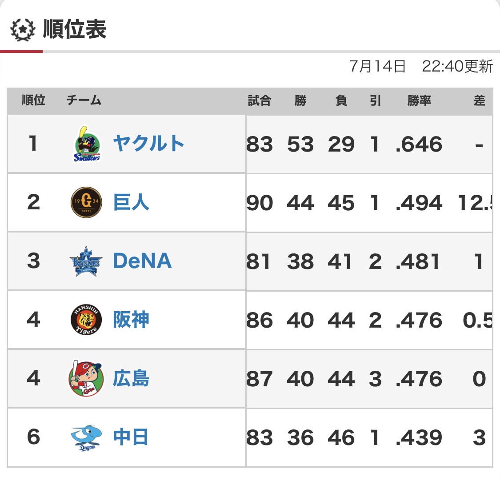The height and width of the screenshot is (481, 500).
Task: Click the 試合 column header
Action: pyautogui.click(x=260, y=101)
